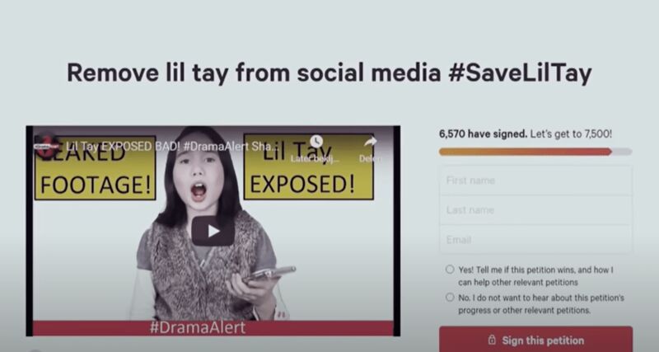Open video title link 'Lil Tay EXPOSED BAD!'
The image size is (659, 352).
[x=172, y=147]
